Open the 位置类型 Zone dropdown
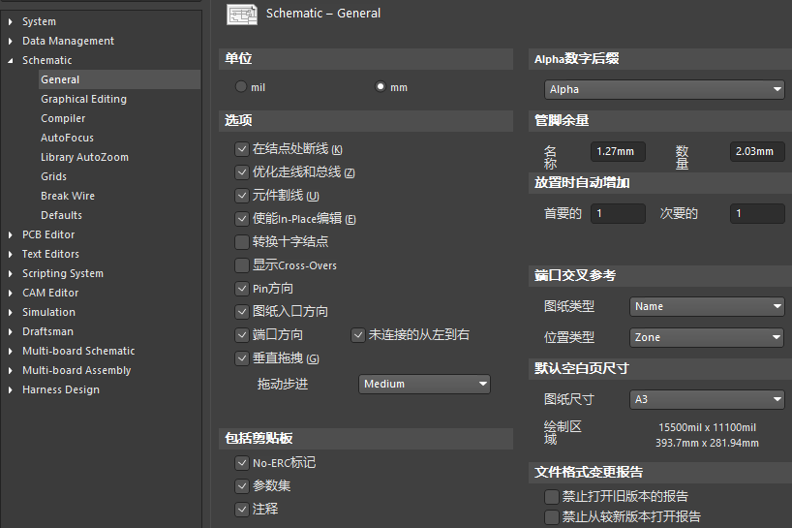Screen dimensions: 792x528 point(707,337)
